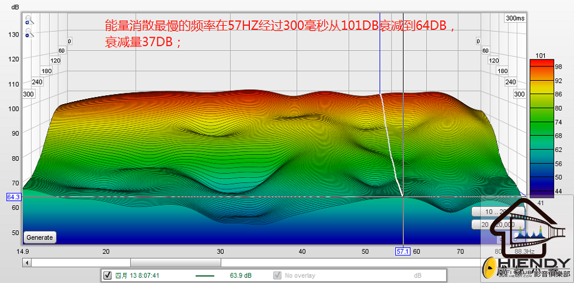Click the horizontal scrollbar thumb
The width and height of the screenshot is (574, 283).
click(x=176, y=263)
